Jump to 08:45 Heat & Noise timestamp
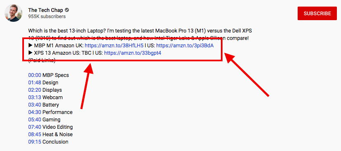The width and height of the screenshot is (341, 151). (x=35, y=135)
